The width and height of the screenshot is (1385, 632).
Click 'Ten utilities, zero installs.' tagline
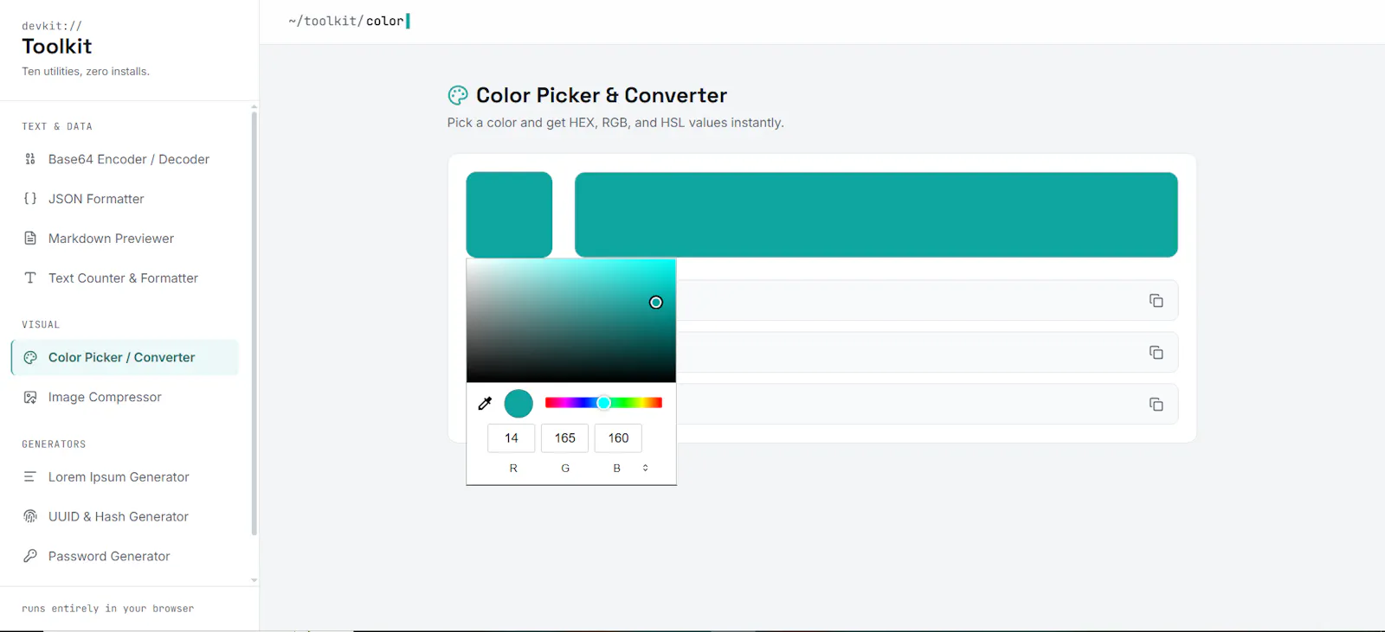[x=86, y=72]
